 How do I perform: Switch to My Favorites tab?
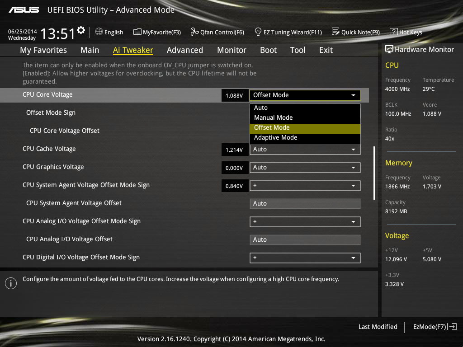[x=43, y=50]
